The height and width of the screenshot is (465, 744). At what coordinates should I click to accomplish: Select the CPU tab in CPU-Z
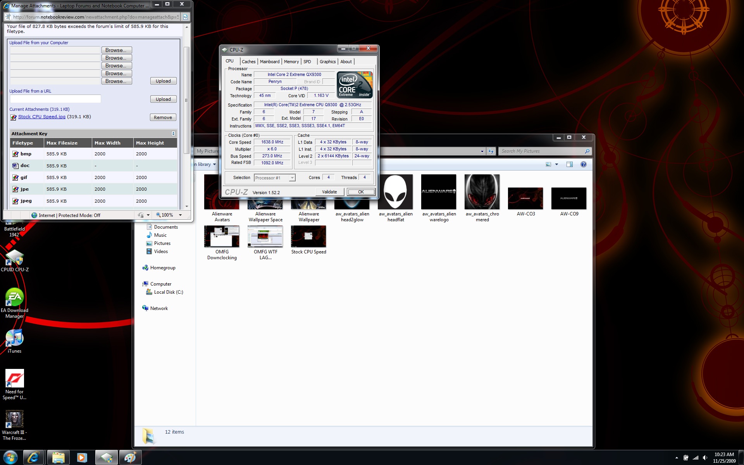230,61
